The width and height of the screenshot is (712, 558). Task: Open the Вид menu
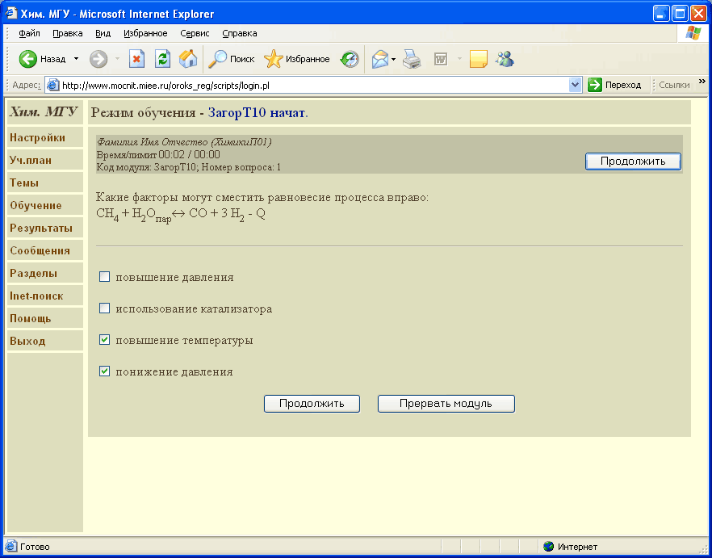pyautogui.click(x=103, y=33)
